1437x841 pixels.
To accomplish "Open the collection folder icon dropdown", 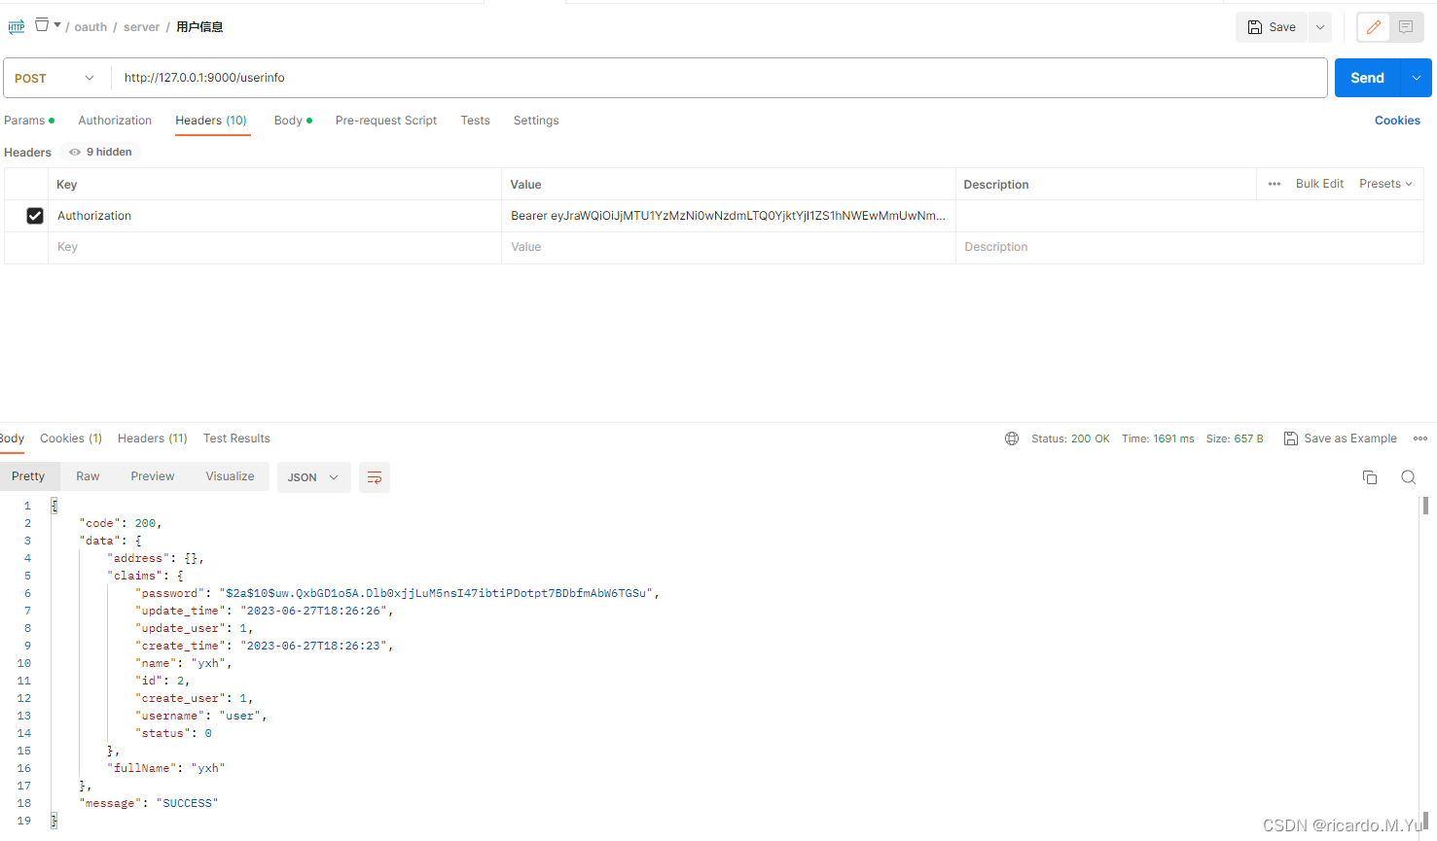I will (48, 25).
